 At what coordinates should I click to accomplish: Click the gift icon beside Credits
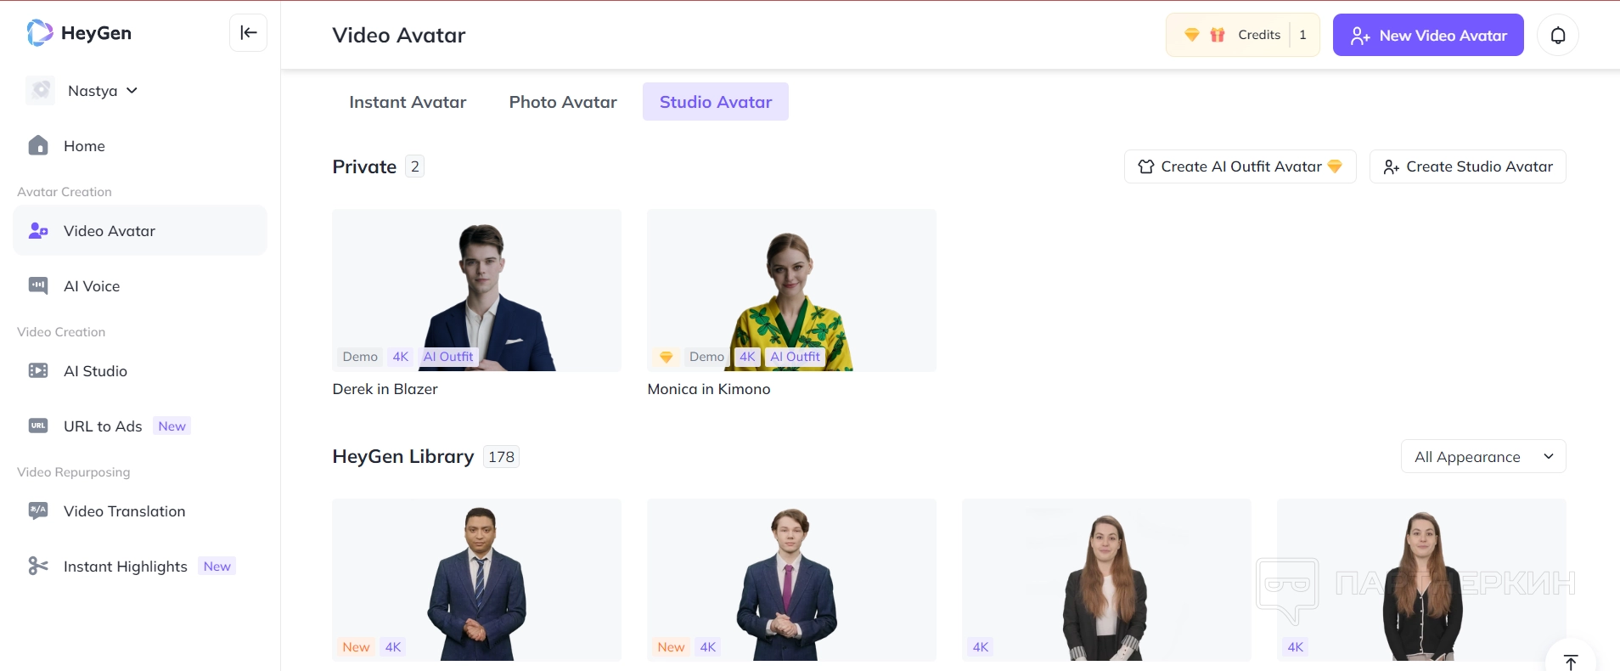(x=1218, y=35)
